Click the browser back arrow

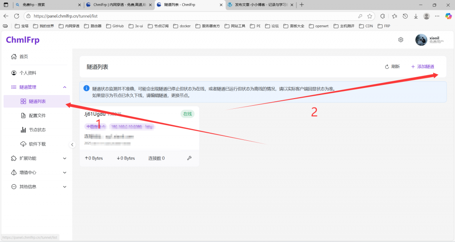point(6,16)
